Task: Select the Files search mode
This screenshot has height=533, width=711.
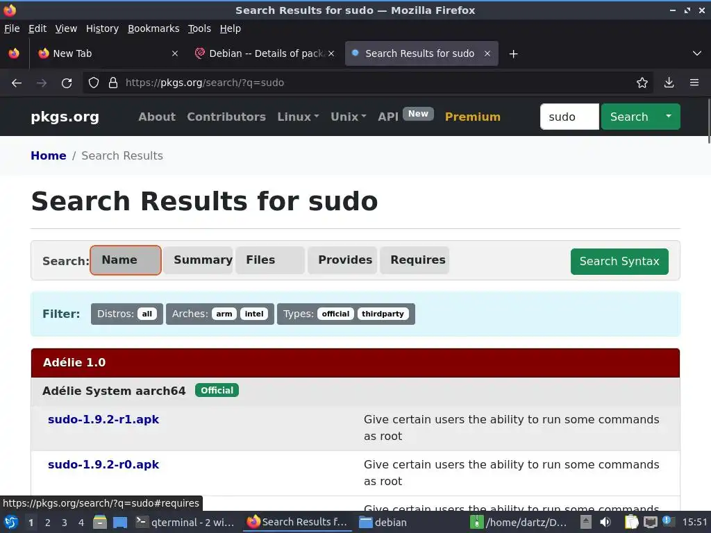Action: 270,260
